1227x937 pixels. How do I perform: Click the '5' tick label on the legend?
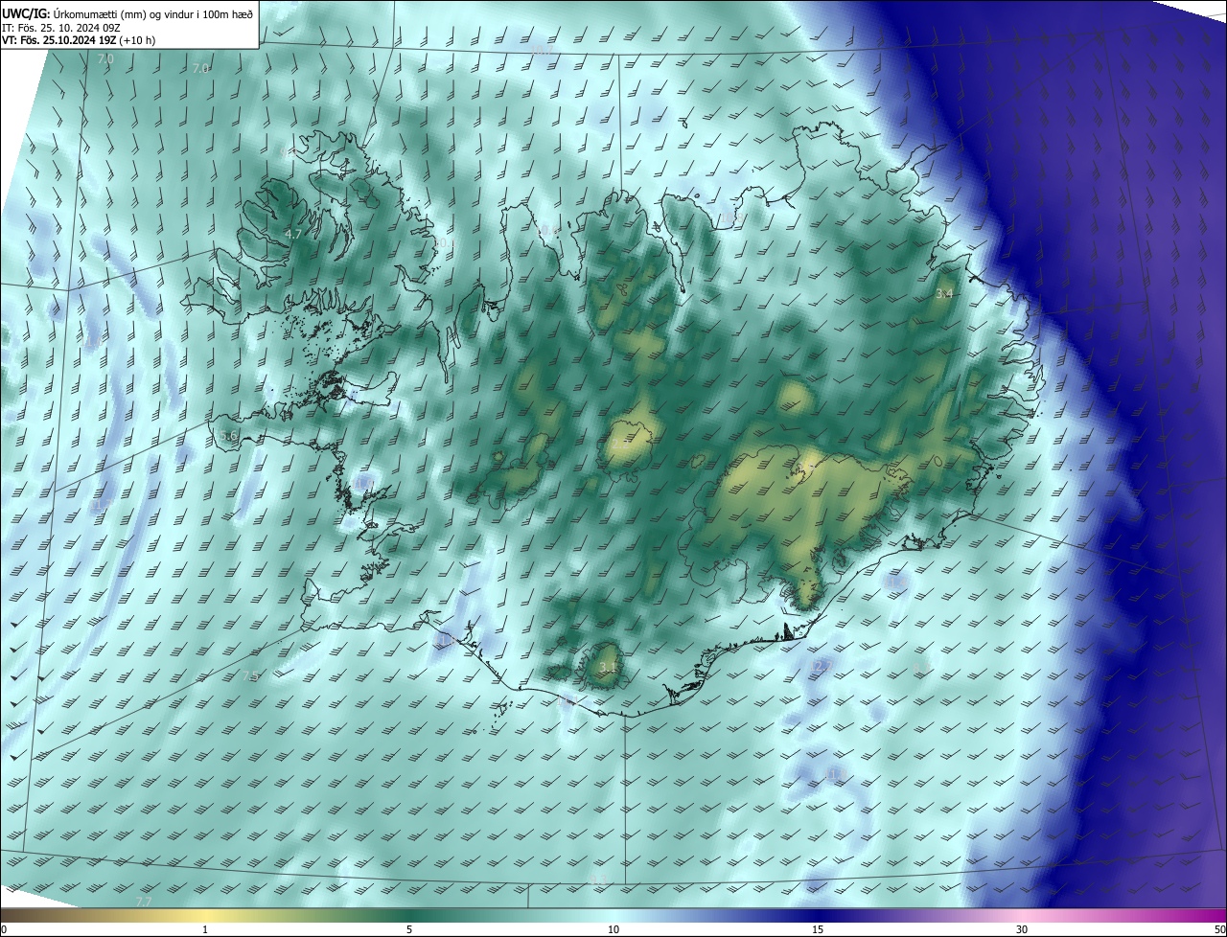(409, 929)
